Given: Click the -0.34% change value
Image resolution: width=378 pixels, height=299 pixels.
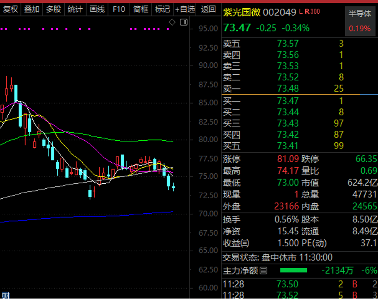Looking at the screenshot, I should [296, 28].
